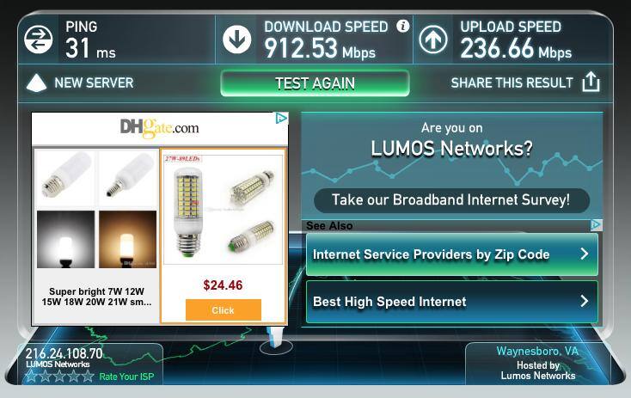Click the AdChoices icon beside See Also
This screenshot has width=631, height=398.
(x=596, y=224)
